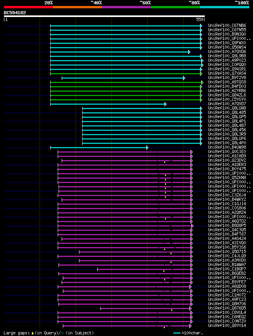Click the 559 query length label
The image size is (253, 336).
pyautogui.click(x=200, y=19)
